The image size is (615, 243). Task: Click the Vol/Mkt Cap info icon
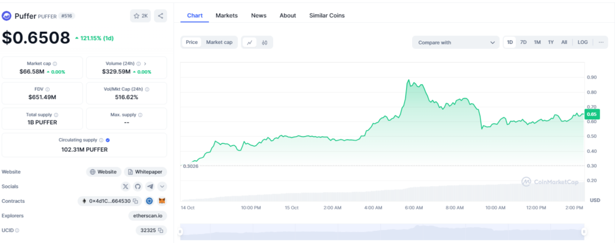tap(147, 89)
